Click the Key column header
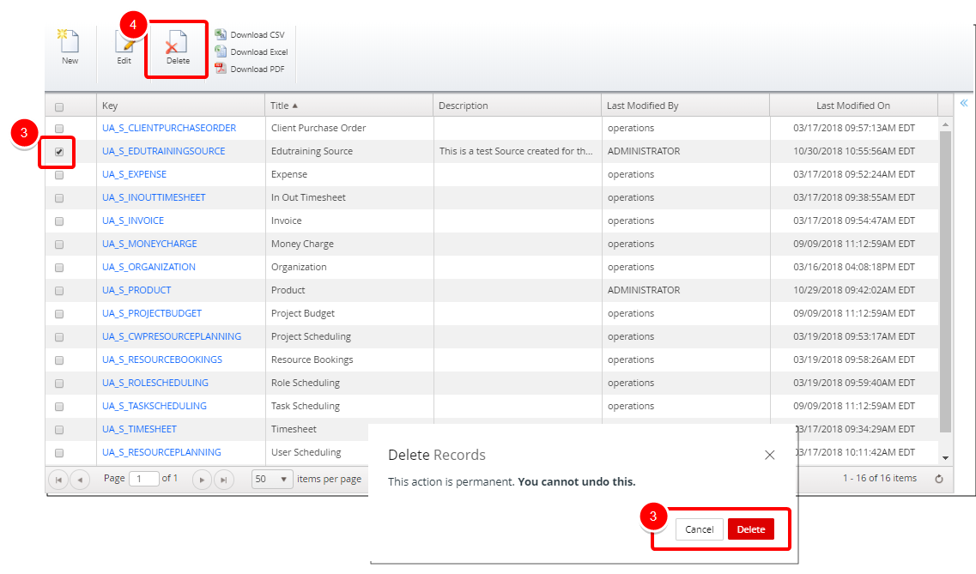This screenshot has height=574, width=976. pos(110,106)
